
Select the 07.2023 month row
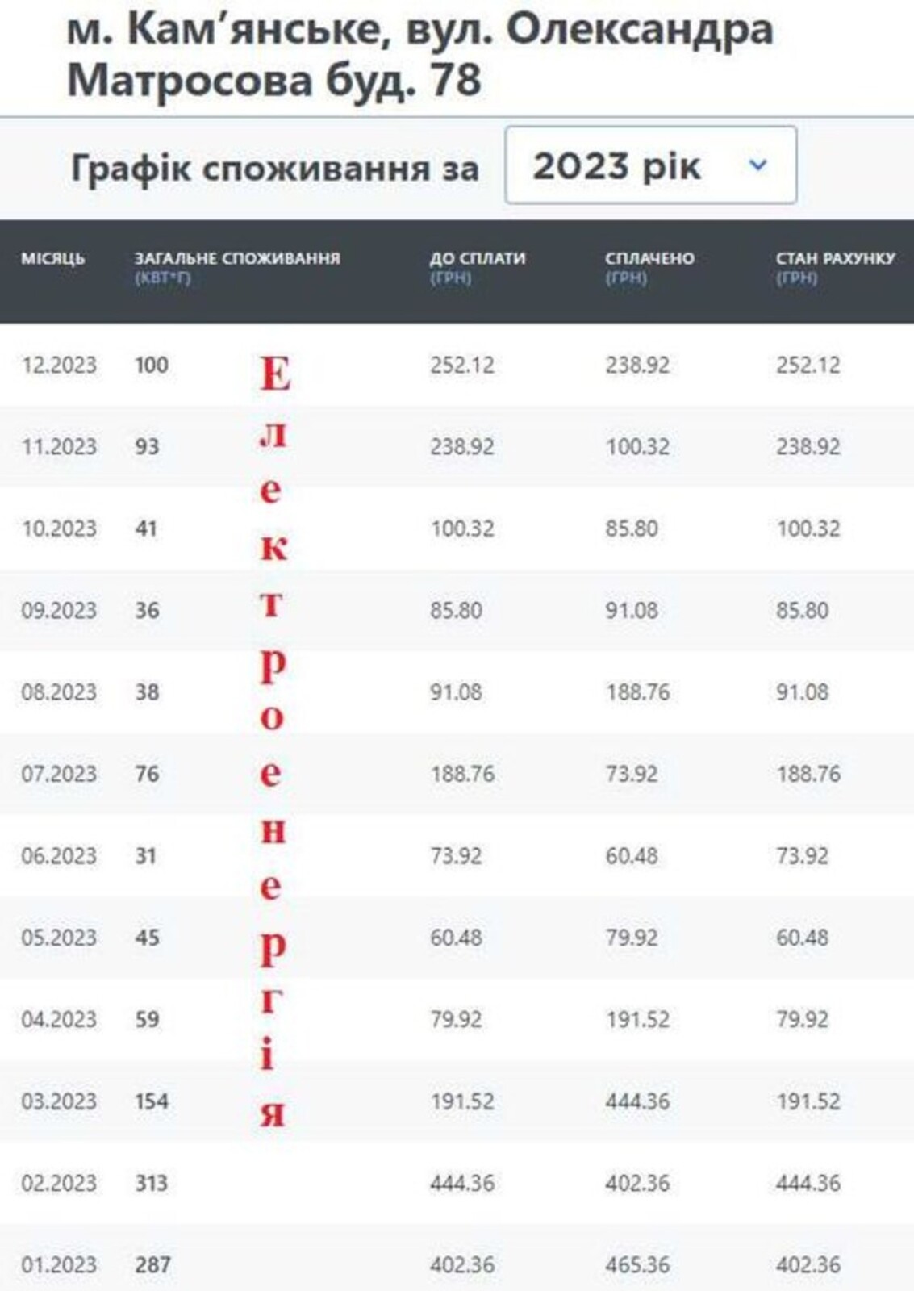pyautogui.click(x=59, y=774)
